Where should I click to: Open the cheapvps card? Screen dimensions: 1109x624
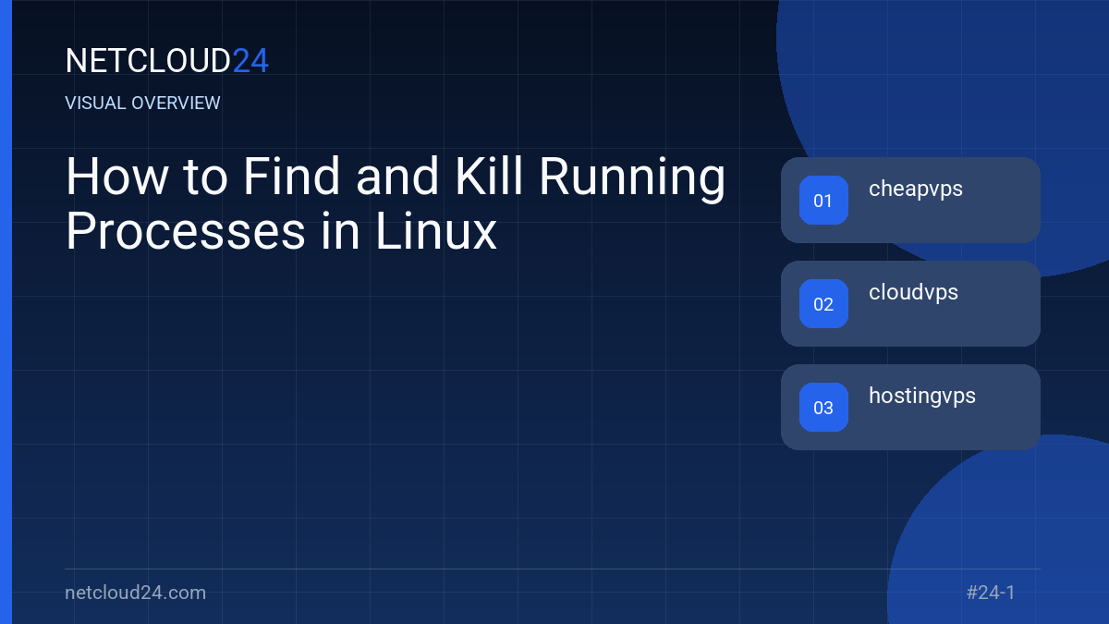coord(910,200)
